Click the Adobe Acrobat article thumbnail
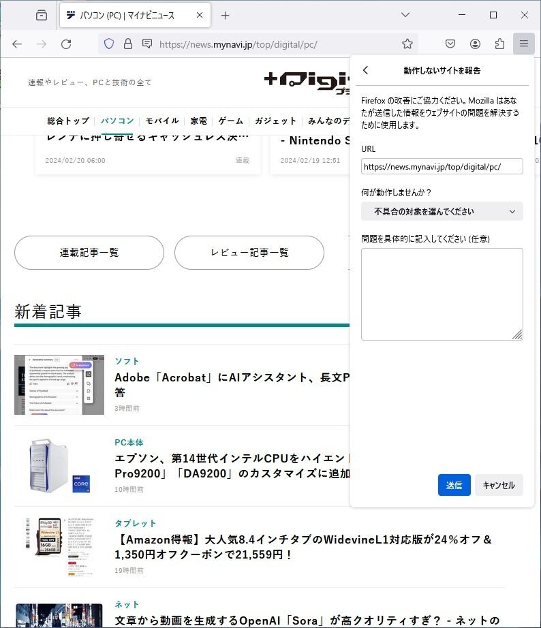This screenshot has height=628, width=541. point(59,384)
